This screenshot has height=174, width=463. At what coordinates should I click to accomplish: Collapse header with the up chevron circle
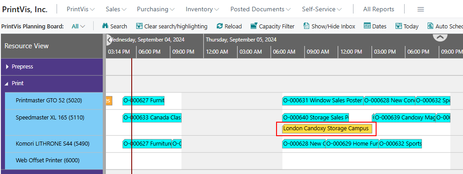point(440,37)
